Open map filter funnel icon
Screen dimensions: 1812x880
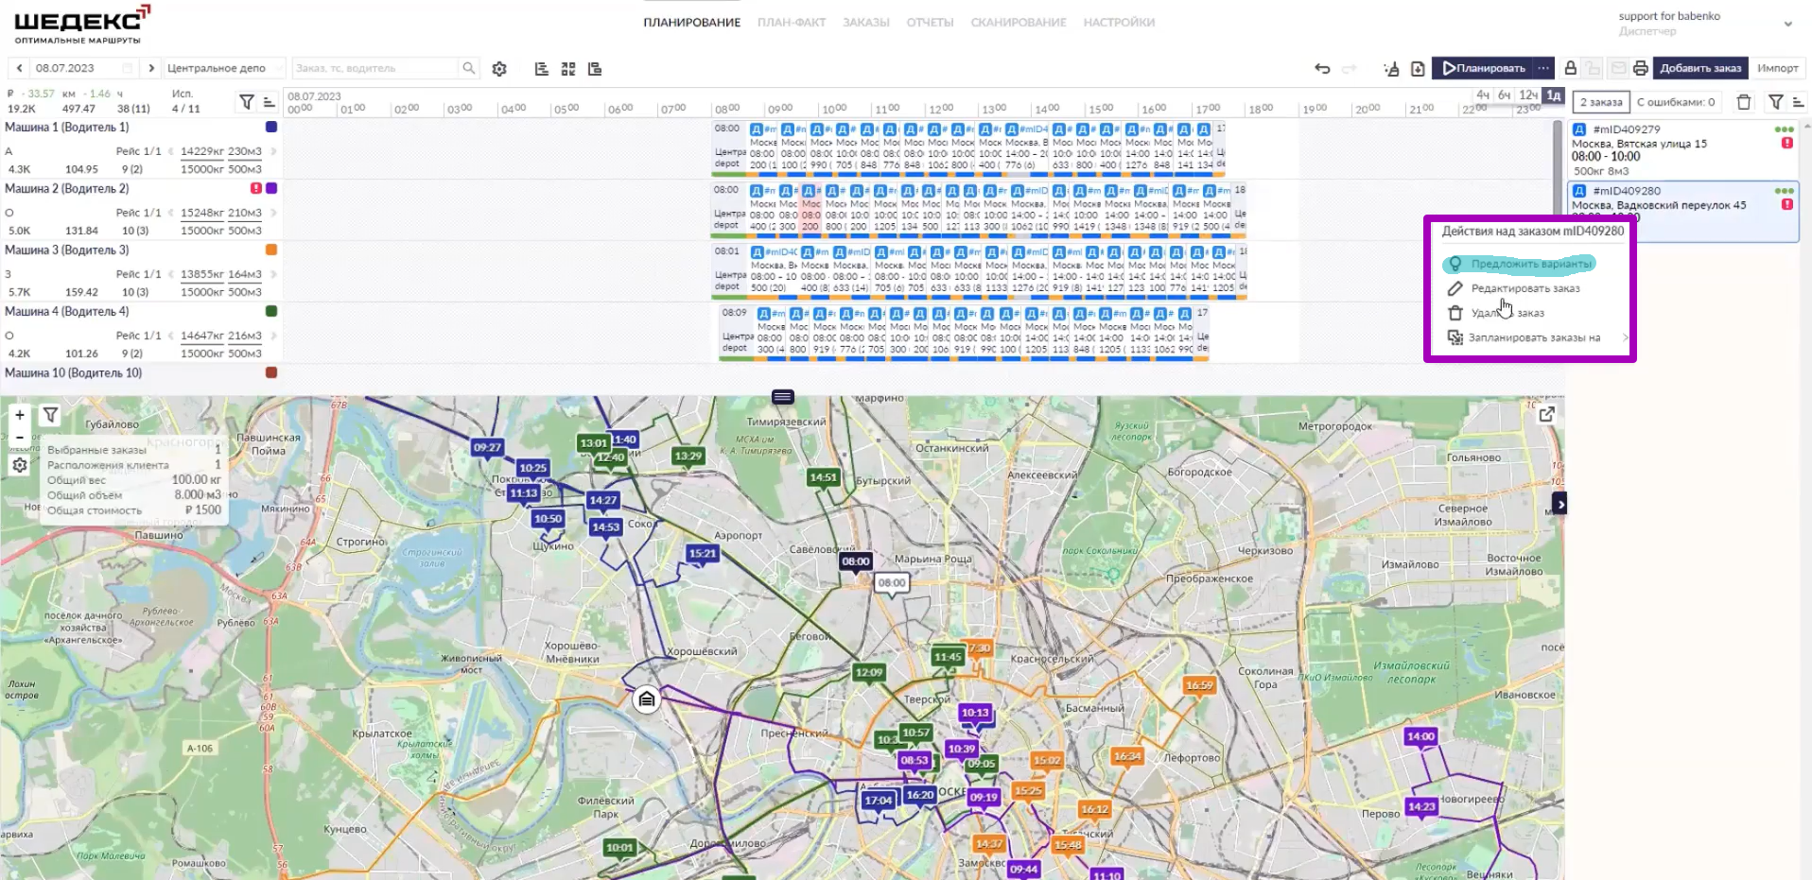(x=51, y=415)
